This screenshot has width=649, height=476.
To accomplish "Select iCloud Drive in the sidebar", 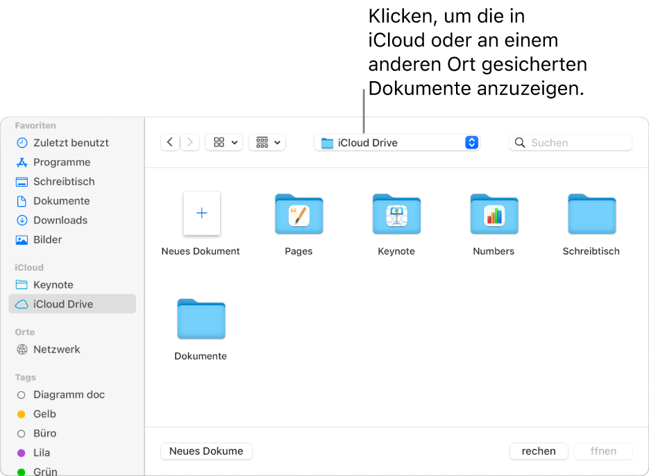I will [x=72, y=304].
